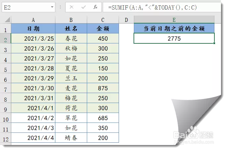Select column D header
This screenshot has width=226, height=150.
(126, 20)
